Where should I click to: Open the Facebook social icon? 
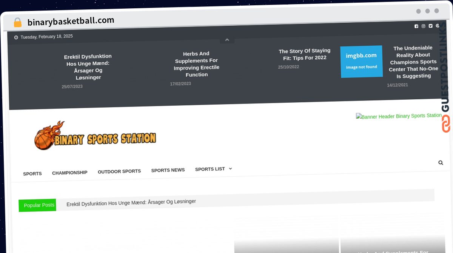pyautogui.click(x=416, y=26)
